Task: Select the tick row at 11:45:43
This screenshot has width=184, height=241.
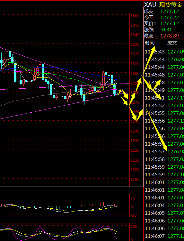Action: 164,52
